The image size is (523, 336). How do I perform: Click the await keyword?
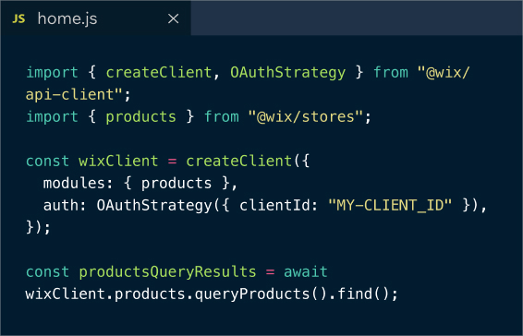(x=306, y=272)
